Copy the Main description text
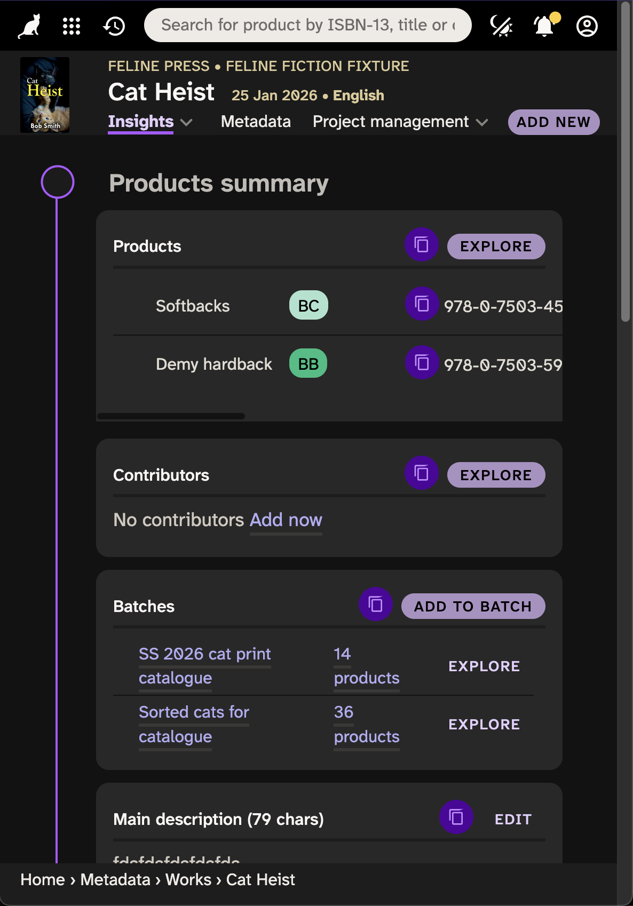 [x=456, y=817]
